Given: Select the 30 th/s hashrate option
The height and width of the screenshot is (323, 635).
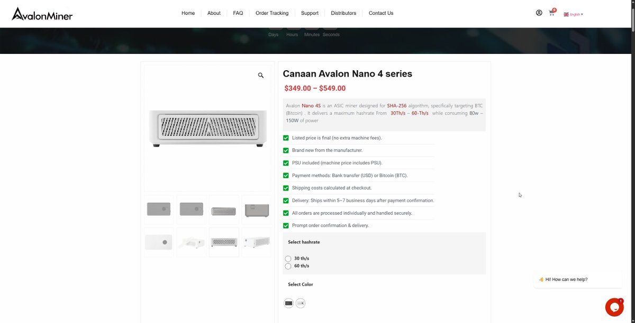Looking at the screenshot, I should [288, 259].
